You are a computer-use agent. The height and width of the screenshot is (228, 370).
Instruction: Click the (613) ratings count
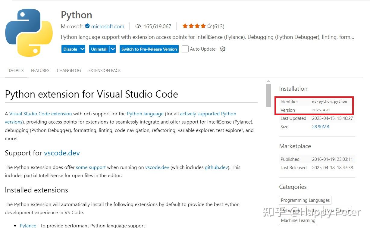point(218,27)
